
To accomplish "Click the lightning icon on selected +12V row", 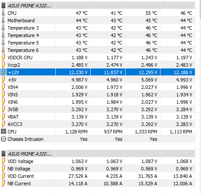I will [3, 72].
